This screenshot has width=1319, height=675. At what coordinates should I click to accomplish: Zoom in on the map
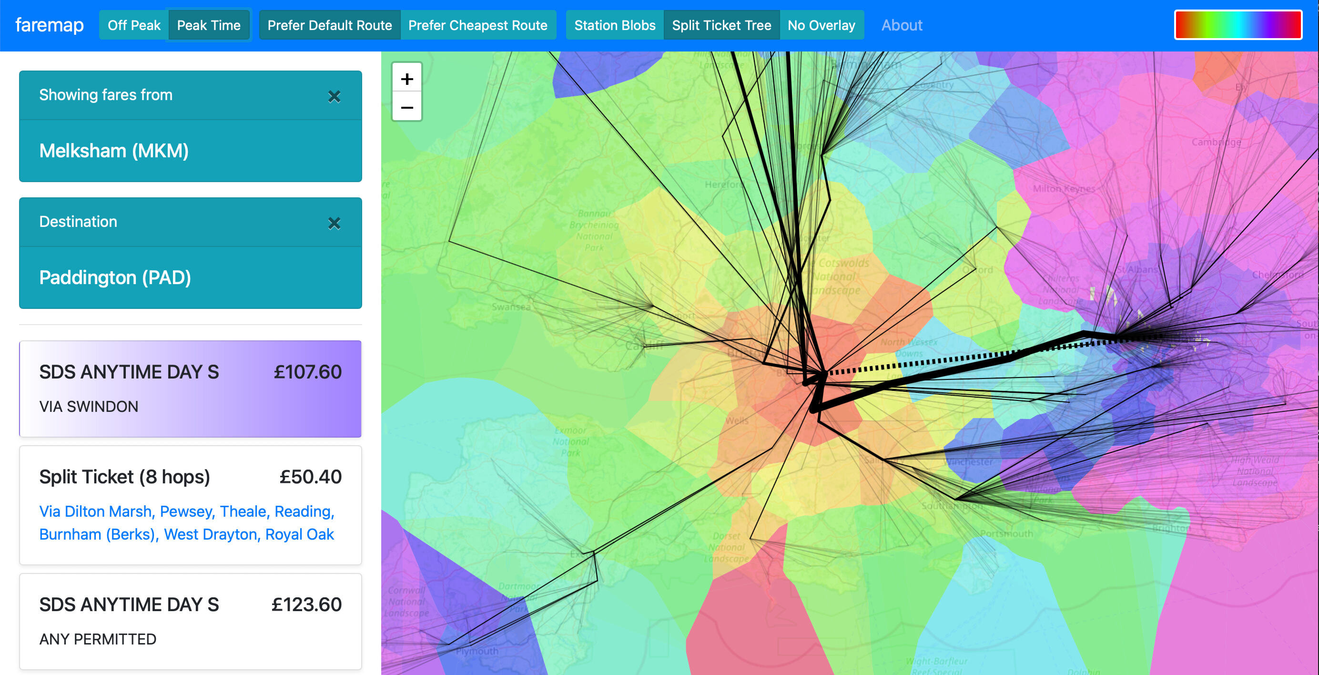(406, 79)
